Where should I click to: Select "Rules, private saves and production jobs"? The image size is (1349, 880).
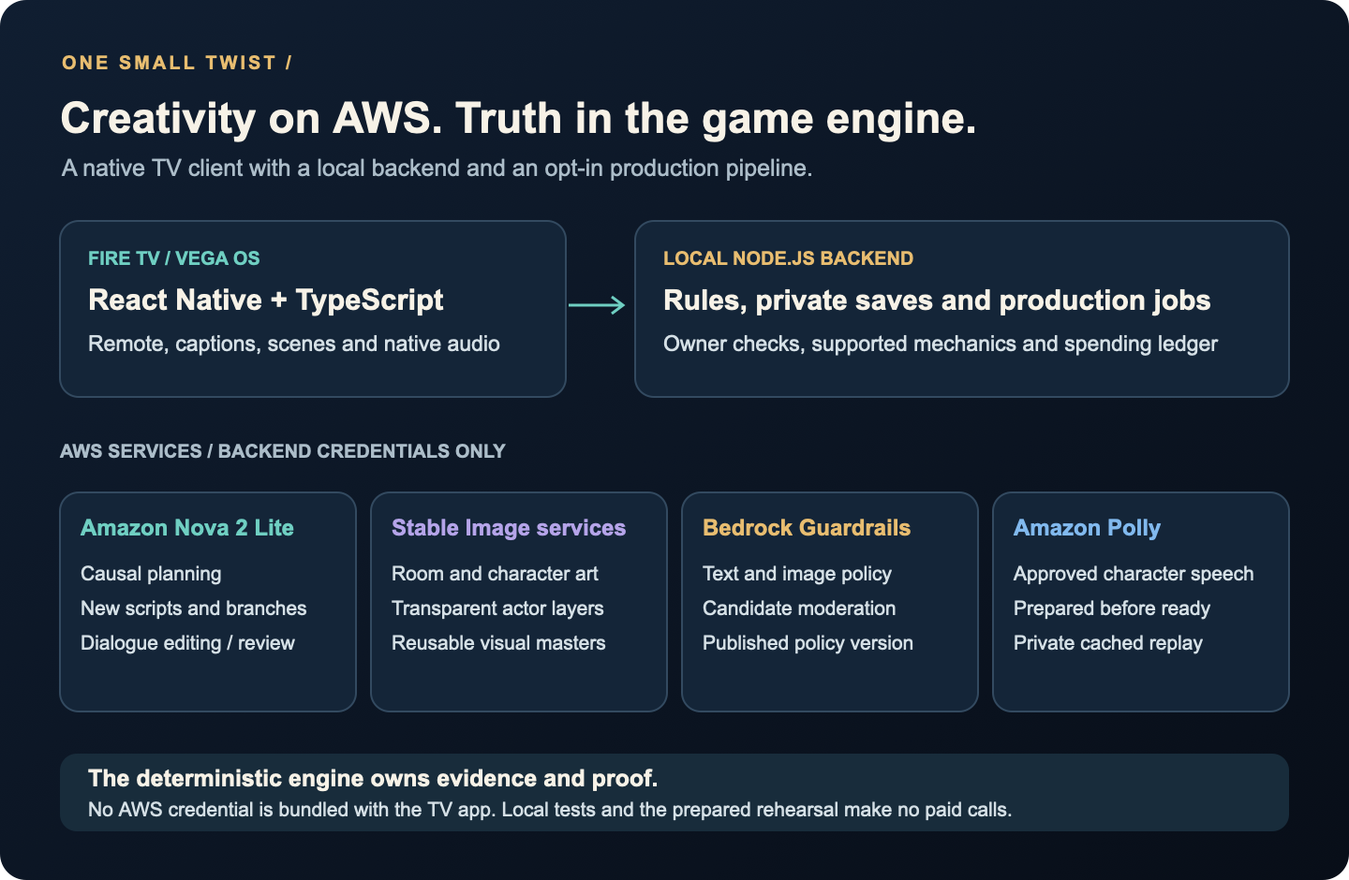937,301
